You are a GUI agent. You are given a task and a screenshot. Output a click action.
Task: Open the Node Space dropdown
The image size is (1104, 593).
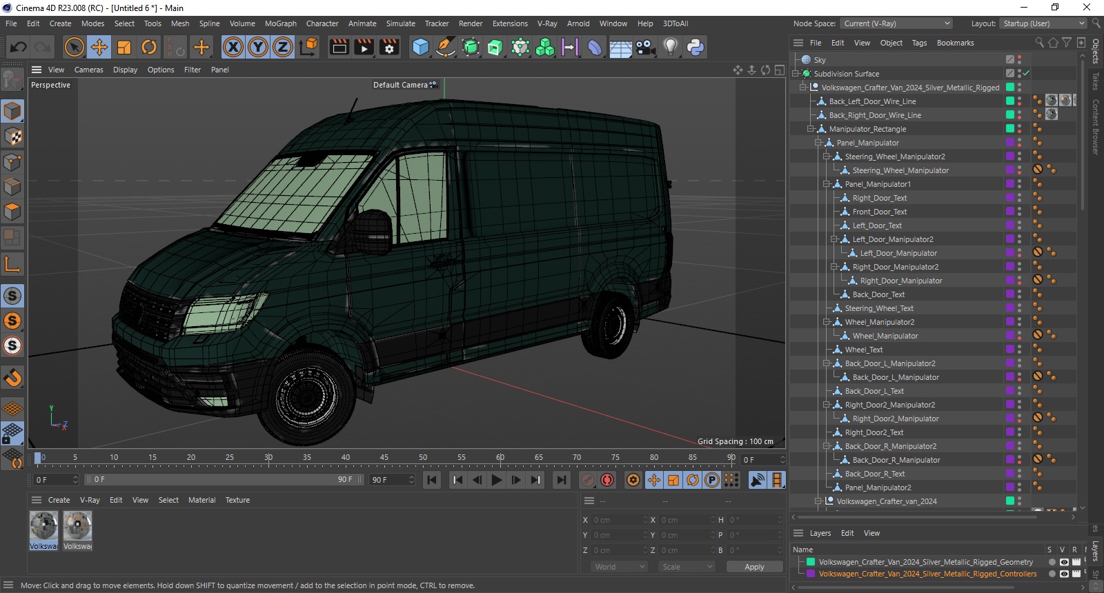tap(896, 23)
